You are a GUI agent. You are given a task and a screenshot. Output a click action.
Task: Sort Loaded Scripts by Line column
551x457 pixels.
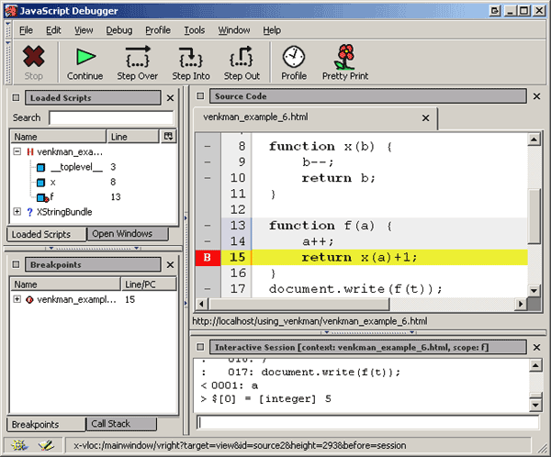(133, 137)
